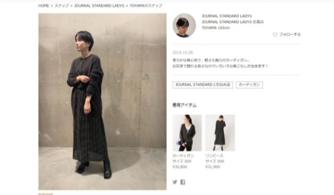The height and width of the screenshot is (195, 334).
Task: Open the main snap outfit photo
Action: [102, 101]
